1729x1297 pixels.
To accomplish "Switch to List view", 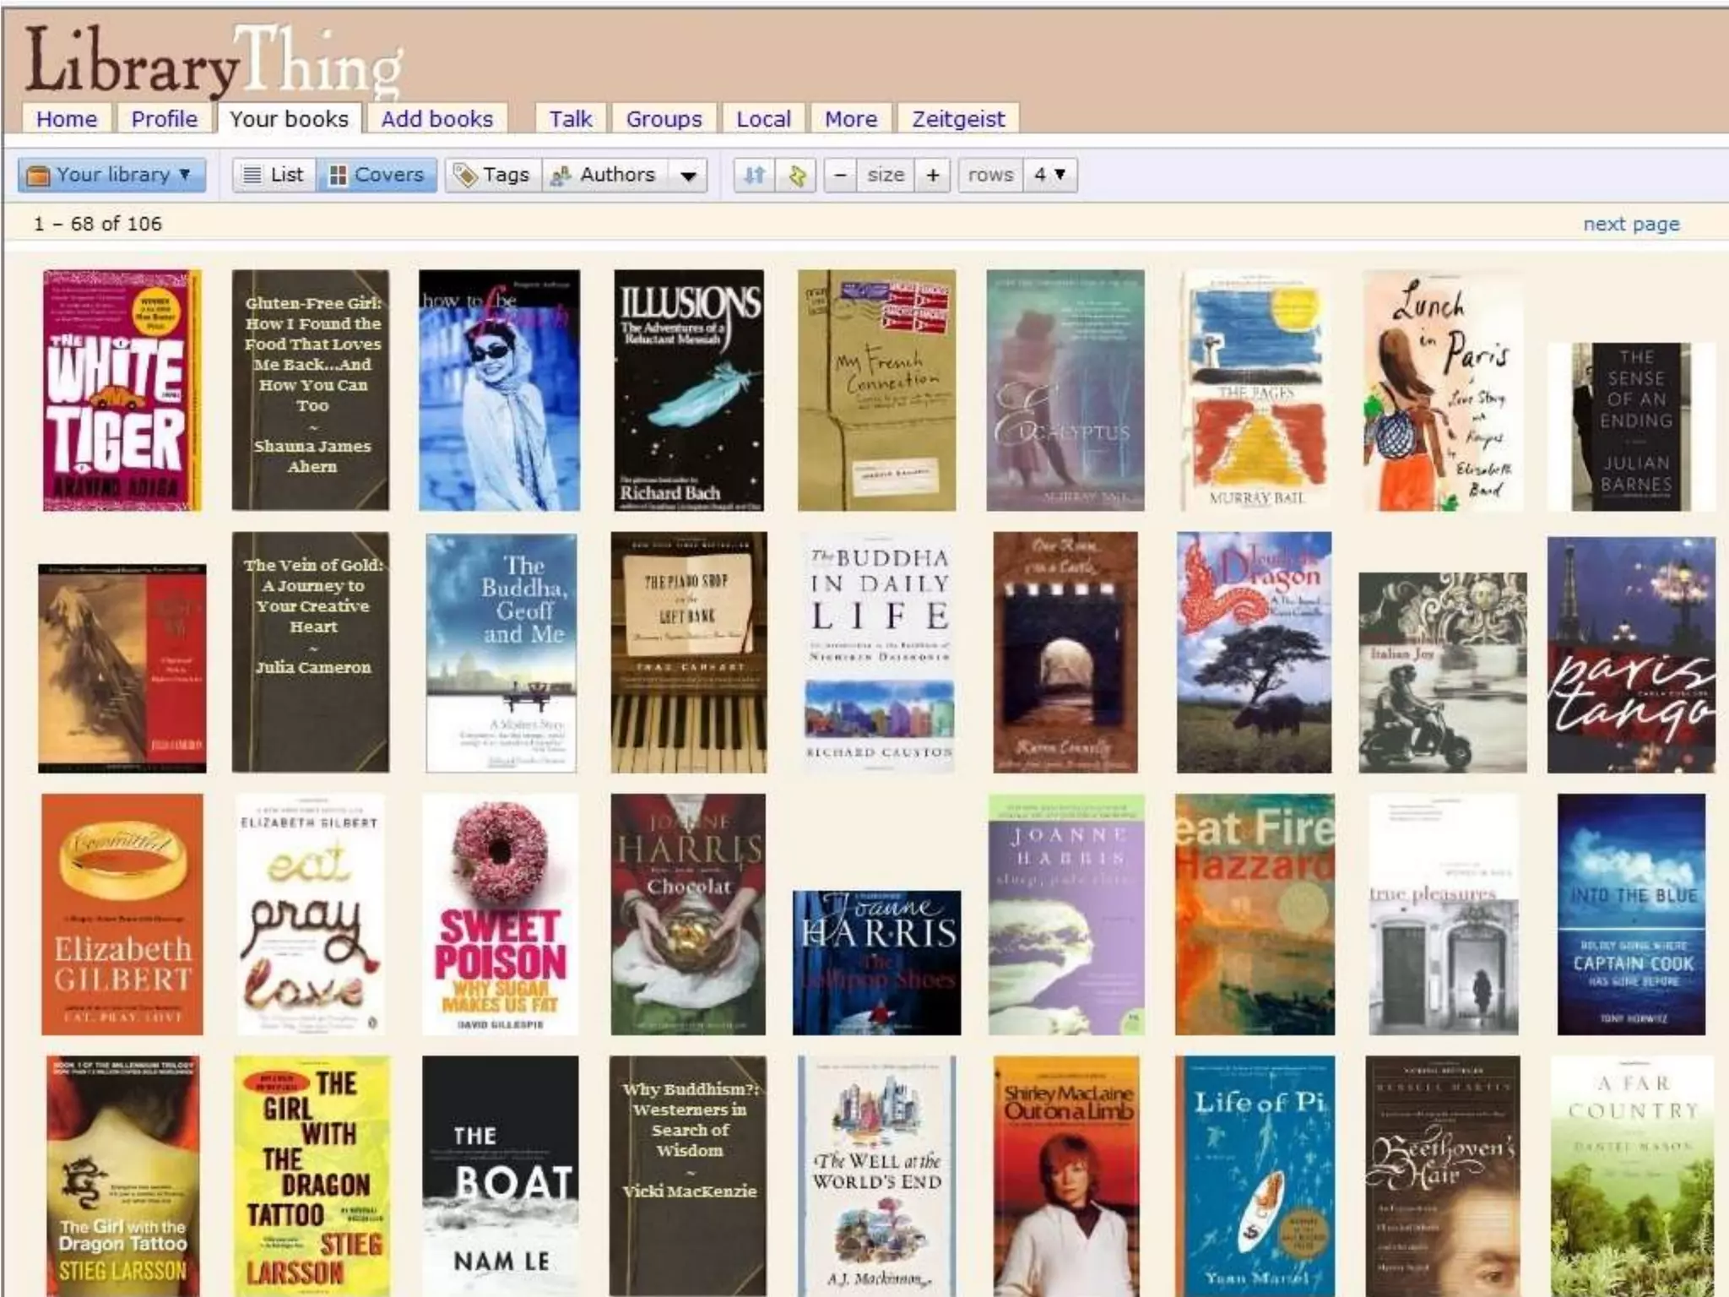I will click(274, 175).
